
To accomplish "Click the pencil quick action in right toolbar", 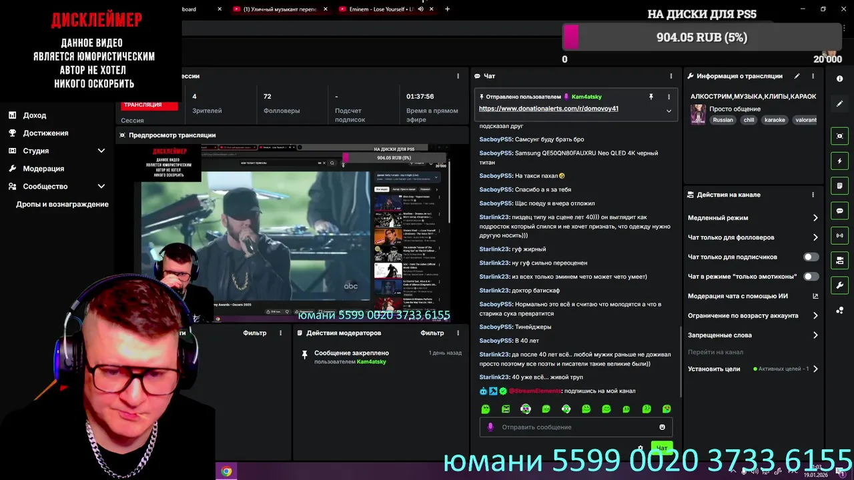I will (x=839, y=104).
